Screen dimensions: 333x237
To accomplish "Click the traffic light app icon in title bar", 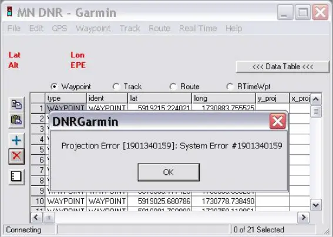I will 9,12.
